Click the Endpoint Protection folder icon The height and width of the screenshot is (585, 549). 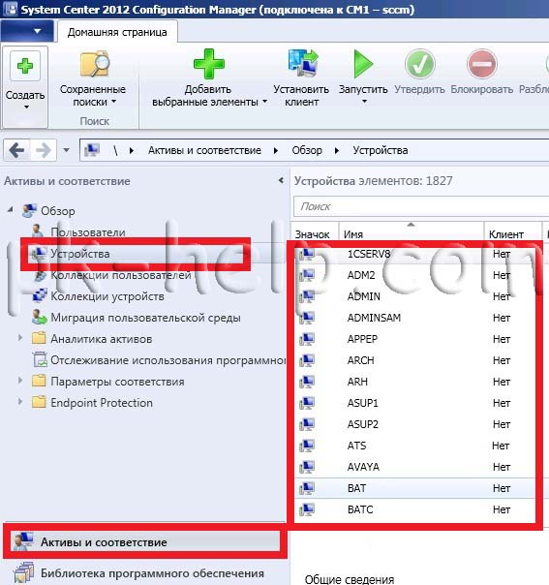click(x=39, y=402)
